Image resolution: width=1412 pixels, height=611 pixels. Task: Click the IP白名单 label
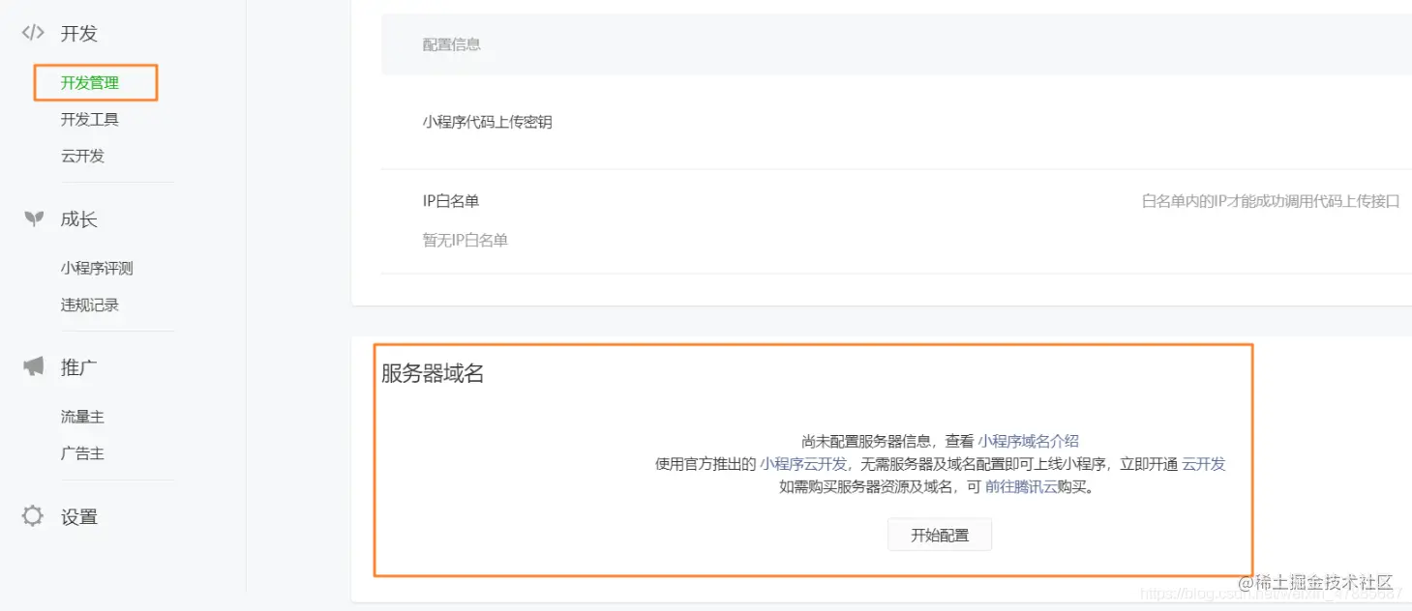click(451, 201)
